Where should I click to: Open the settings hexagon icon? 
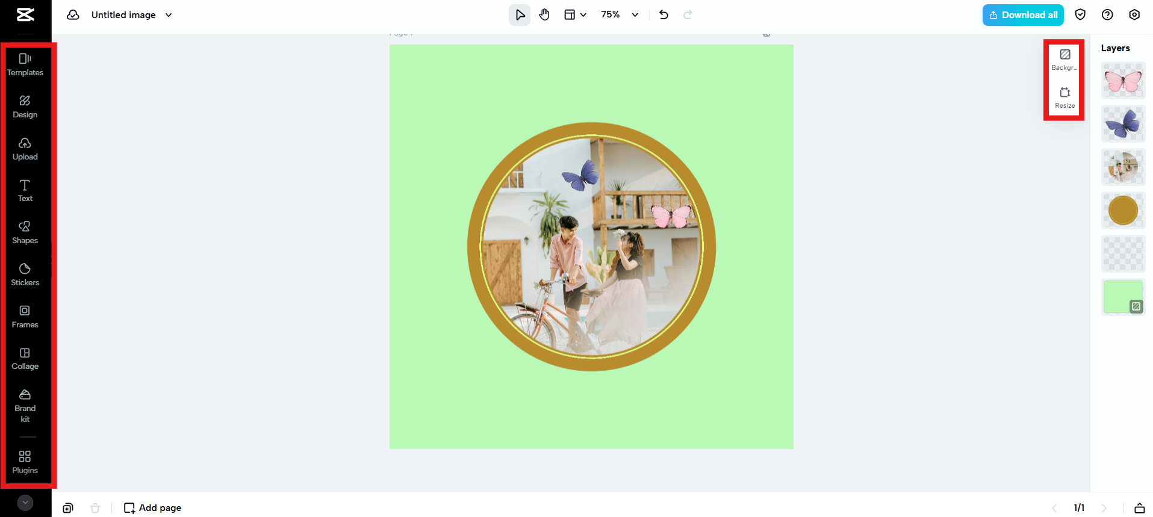[1134, 14]
